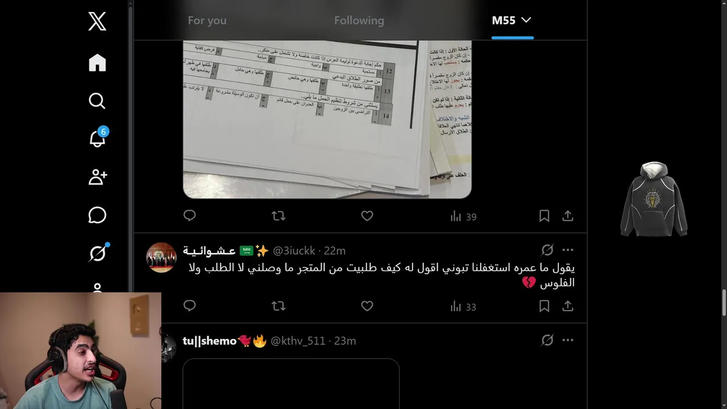Open more options on @3iuckk post
Viewport: 727px width, 409px height.
click(x=568, y=250)
